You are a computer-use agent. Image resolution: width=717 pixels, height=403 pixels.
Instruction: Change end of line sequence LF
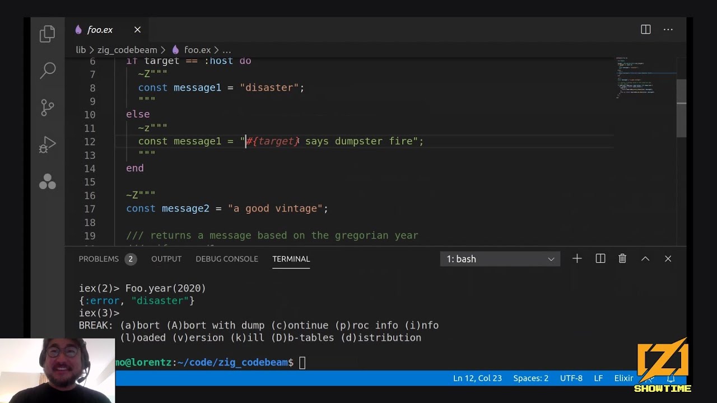pos(598,378)
